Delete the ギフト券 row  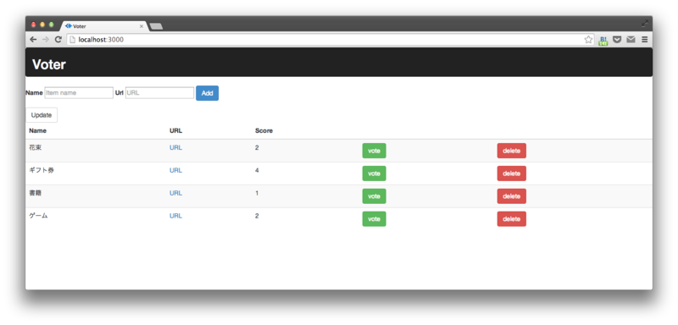click(x=512, y=174)
